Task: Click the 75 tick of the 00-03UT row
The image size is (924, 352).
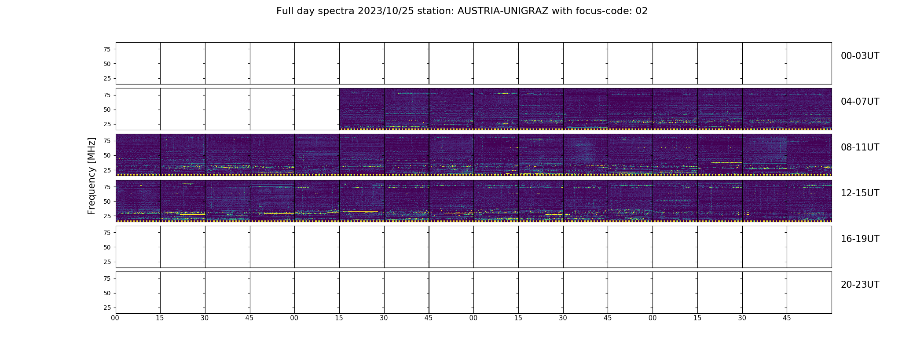Action: click(107, 49)
